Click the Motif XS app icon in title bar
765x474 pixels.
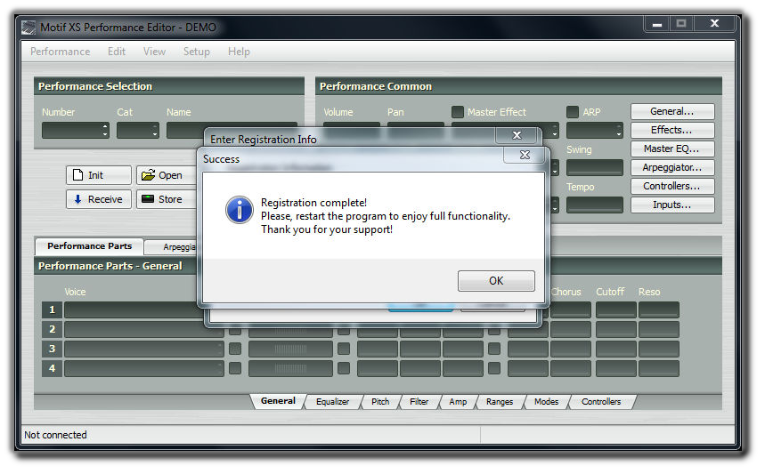[28, 28]
